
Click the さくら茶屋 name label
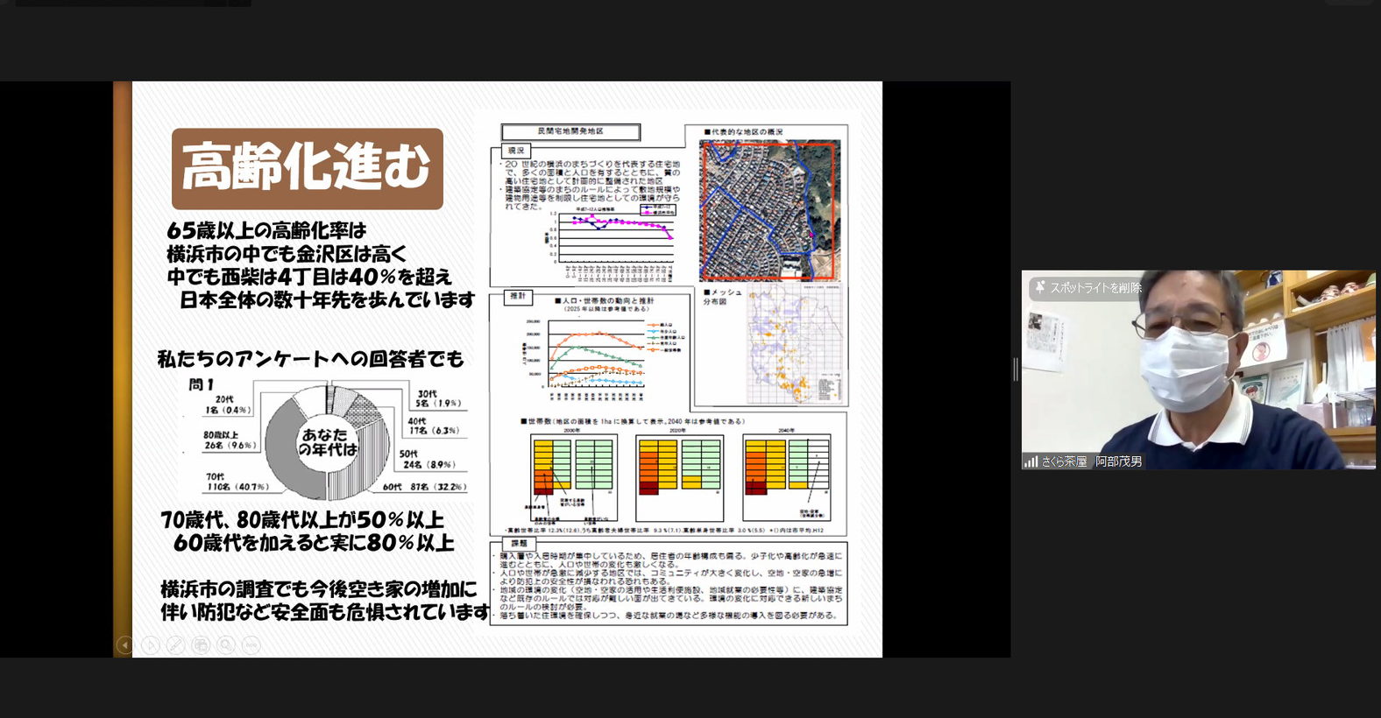[1064, 461]
